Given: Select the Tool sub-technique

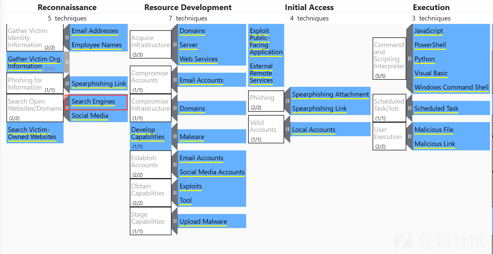Looking at the screenshot, I should tap(212, 200).
